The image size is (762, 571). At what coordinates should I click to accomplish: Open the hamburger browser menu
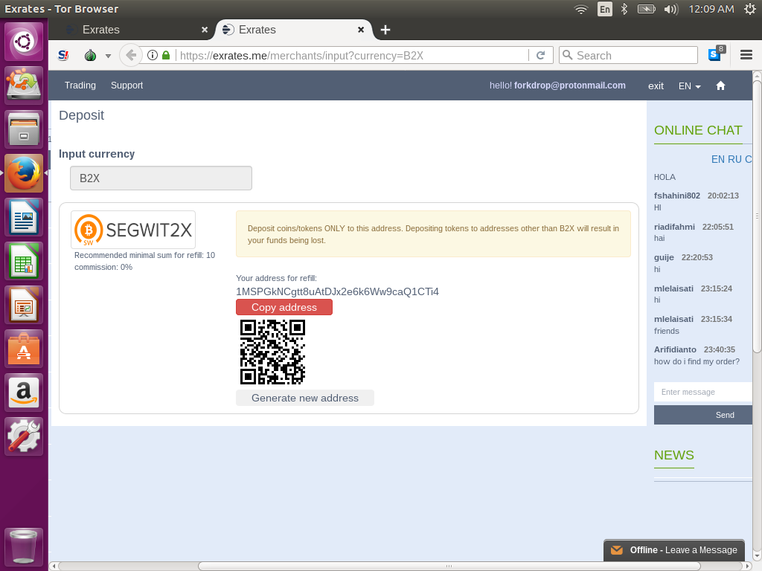point(746,55)
